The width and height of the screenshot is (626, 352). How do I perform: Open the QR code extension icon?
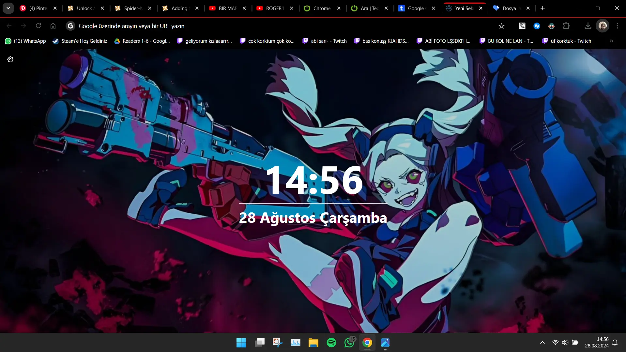tap(522, 26)
